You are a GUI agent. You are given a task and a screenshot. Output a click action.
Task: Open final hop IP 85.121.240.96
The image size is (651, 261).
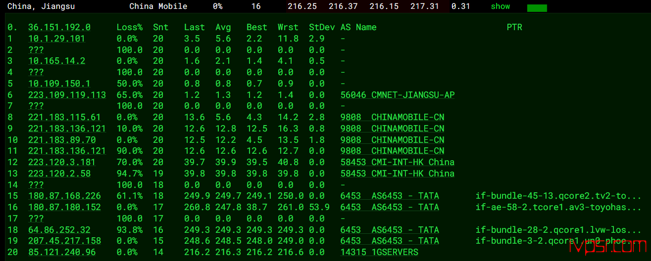click(x=62, y=252)
